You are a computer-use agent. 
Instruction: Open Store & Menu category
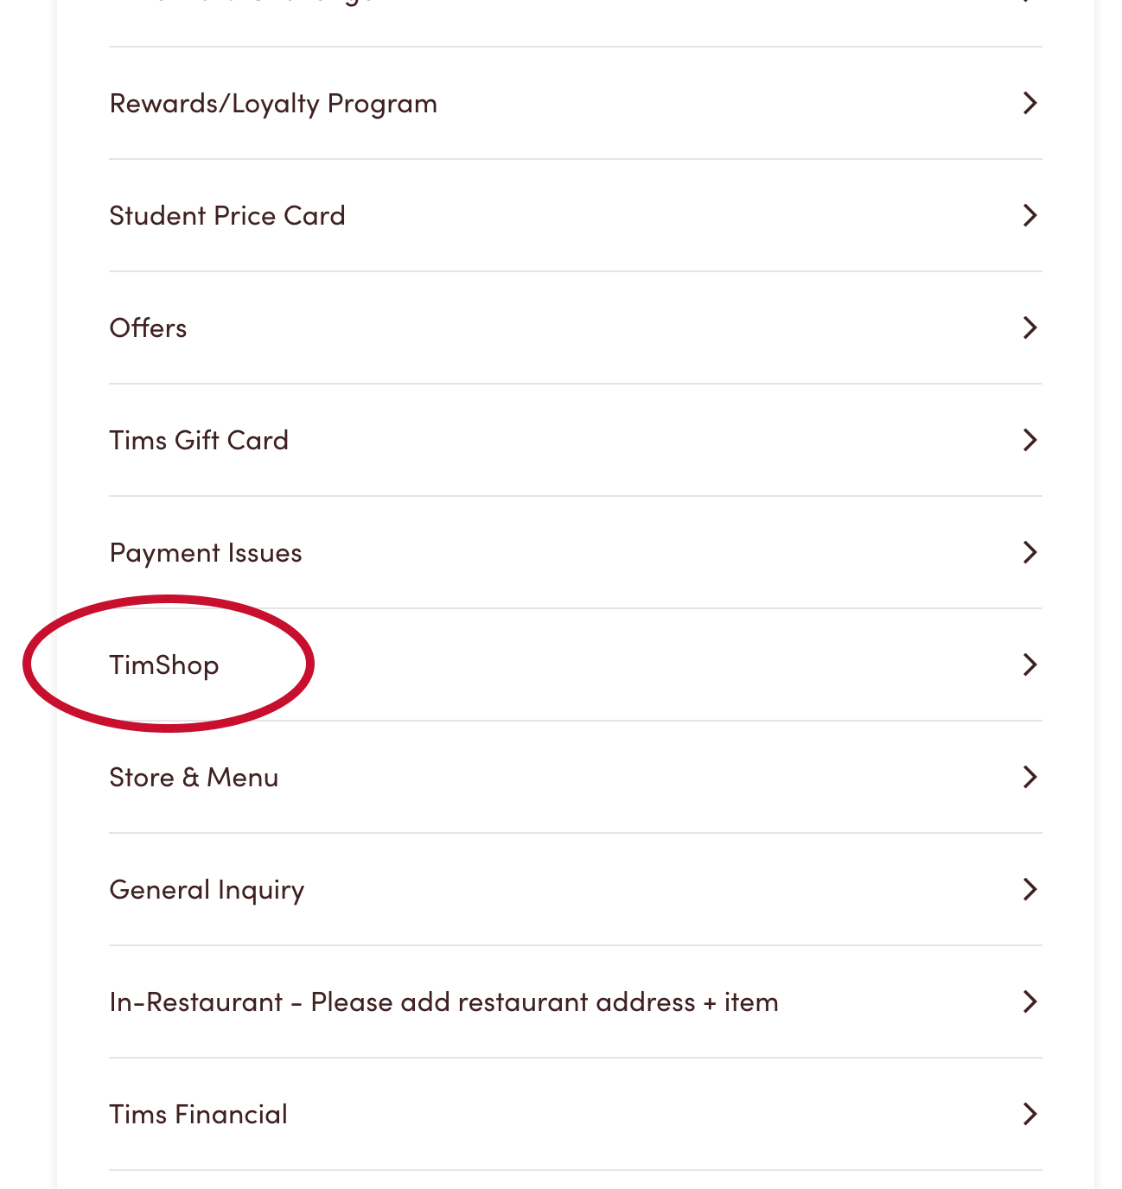point(194,778)
